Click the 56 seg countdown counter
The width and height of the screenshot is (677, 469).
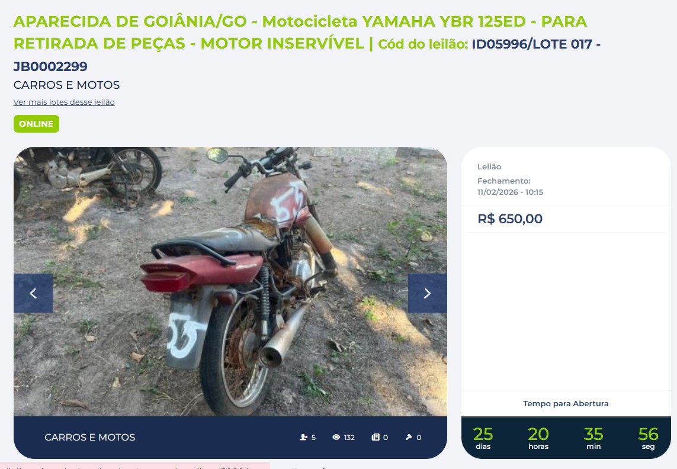(648, 438)
